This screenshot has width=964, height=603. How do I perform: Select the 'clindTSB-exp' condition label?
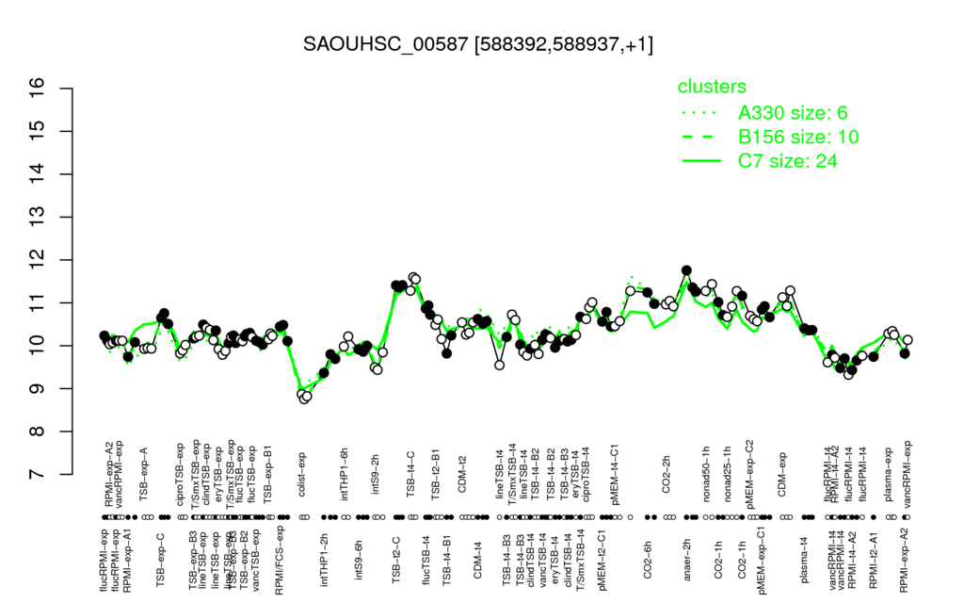click(x=206, y=474)
